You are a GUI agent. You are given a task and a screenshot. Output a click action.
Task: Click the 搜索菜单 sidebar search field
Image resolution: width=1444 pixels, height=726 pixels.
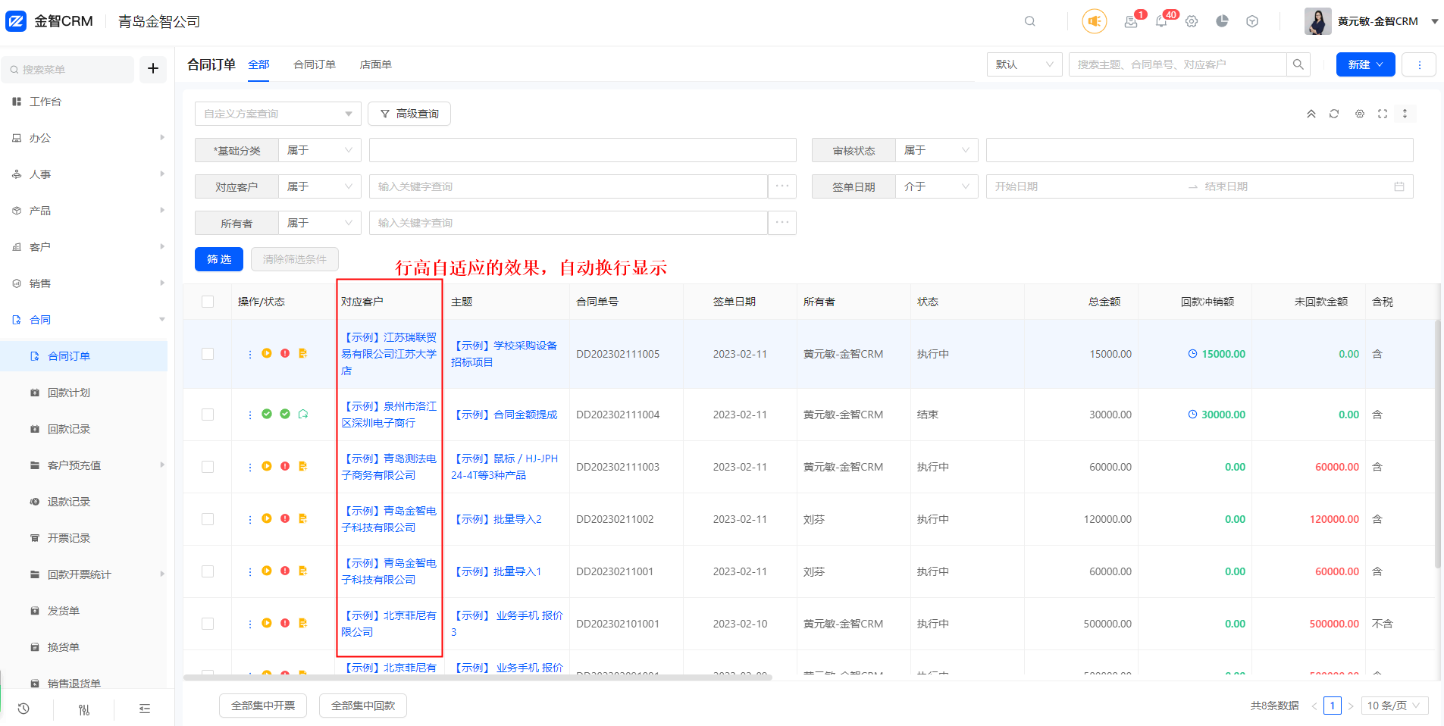(x=68, y=69)
